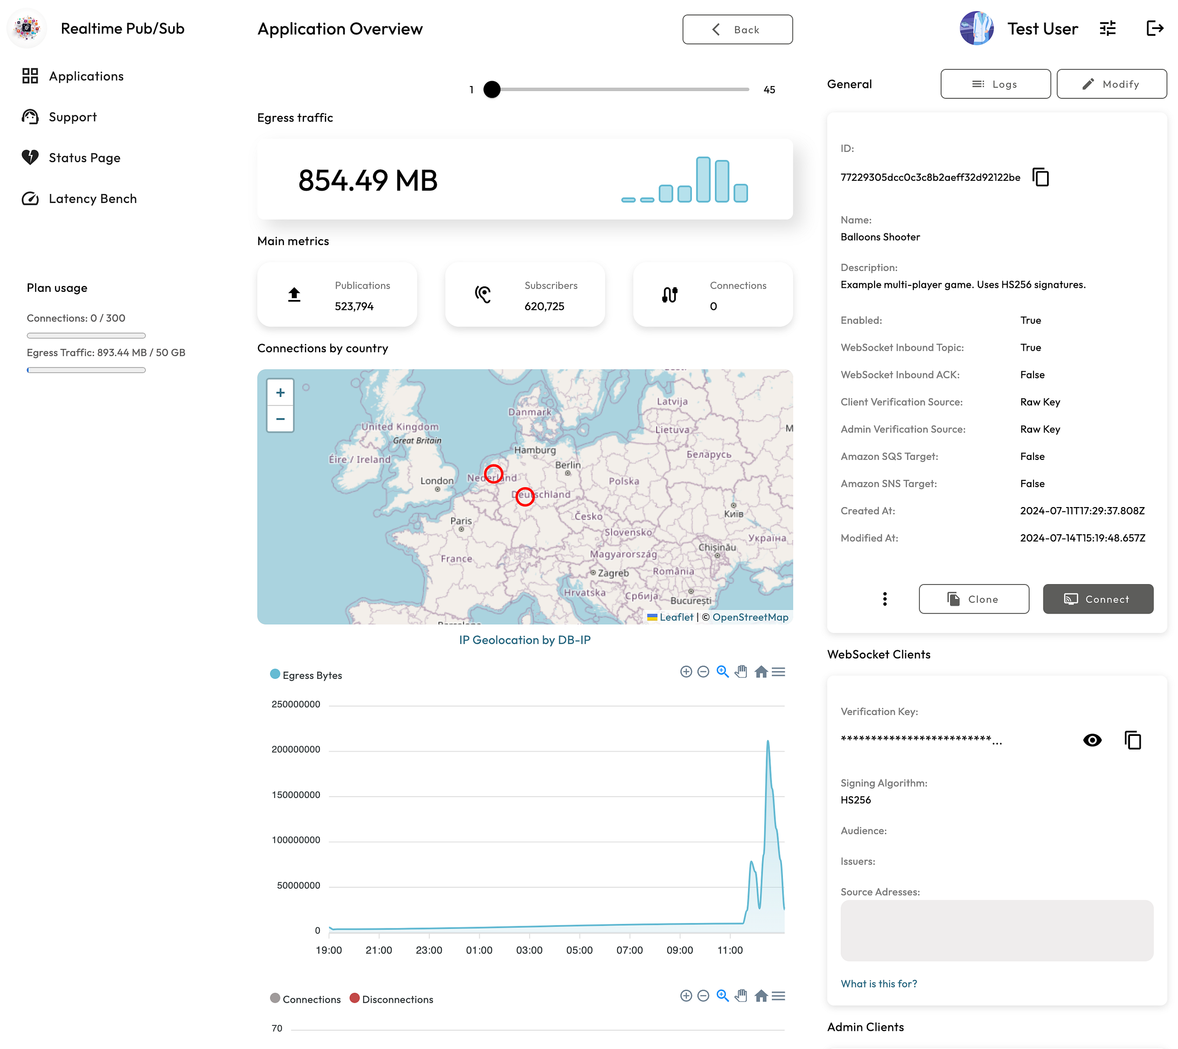Select the Created At timestamp value
1178x1049 pixels.
1082,511
